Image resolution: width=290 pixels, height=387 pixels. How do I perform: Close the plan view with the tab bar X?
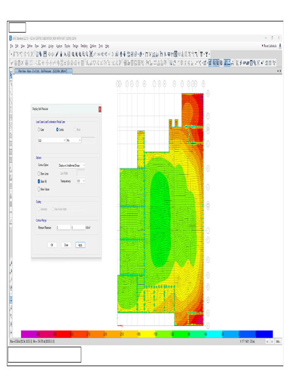tap(281, 71)
